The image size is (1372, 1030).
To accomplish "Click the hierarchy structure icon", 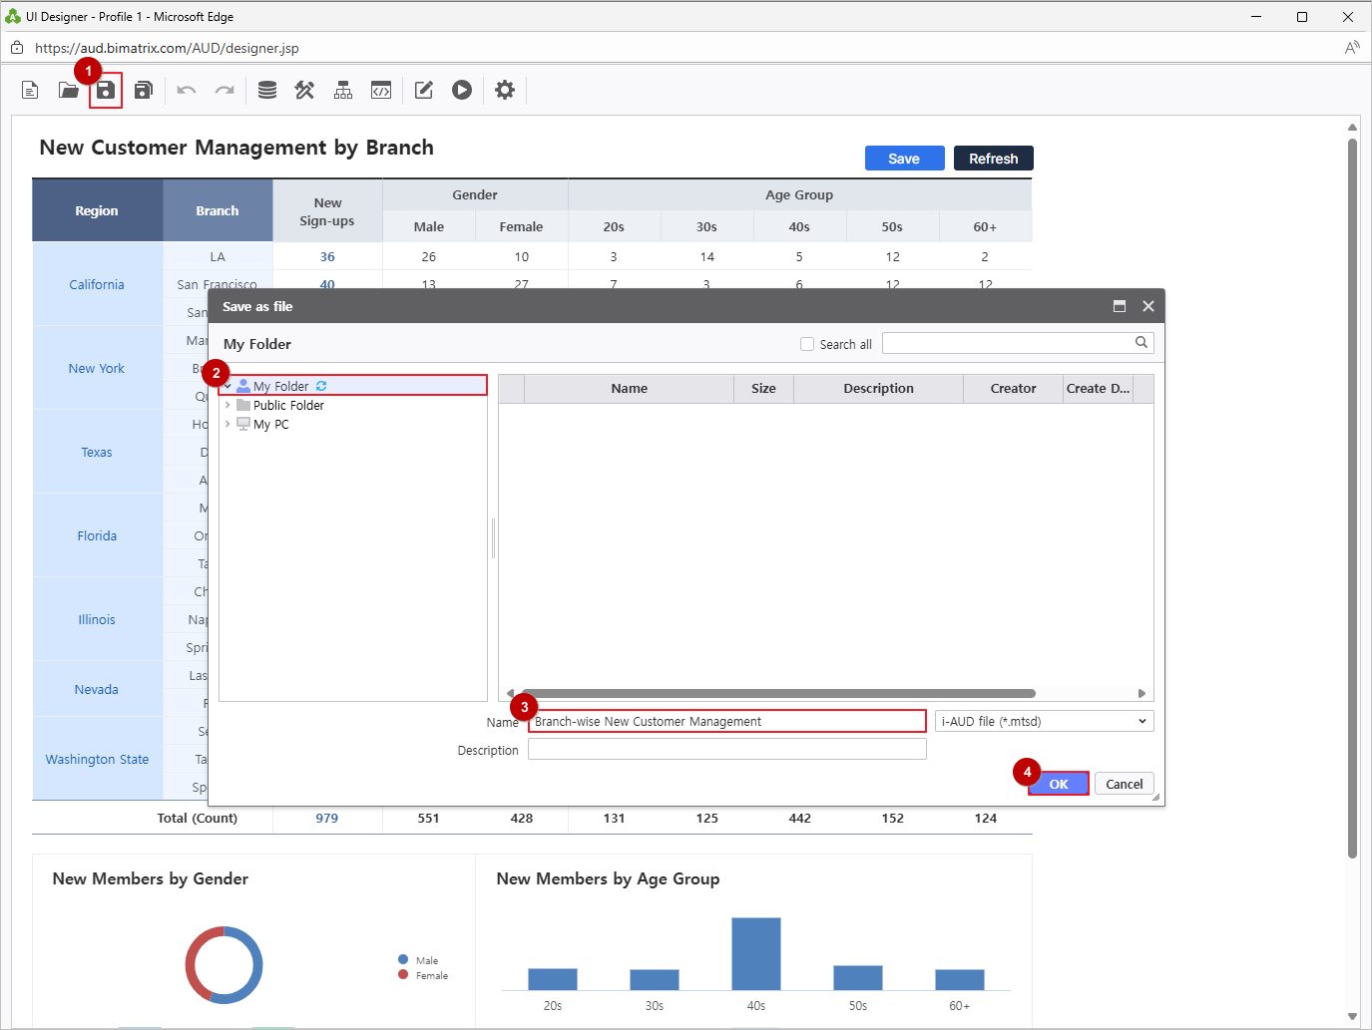I will [x=343, y=91].
